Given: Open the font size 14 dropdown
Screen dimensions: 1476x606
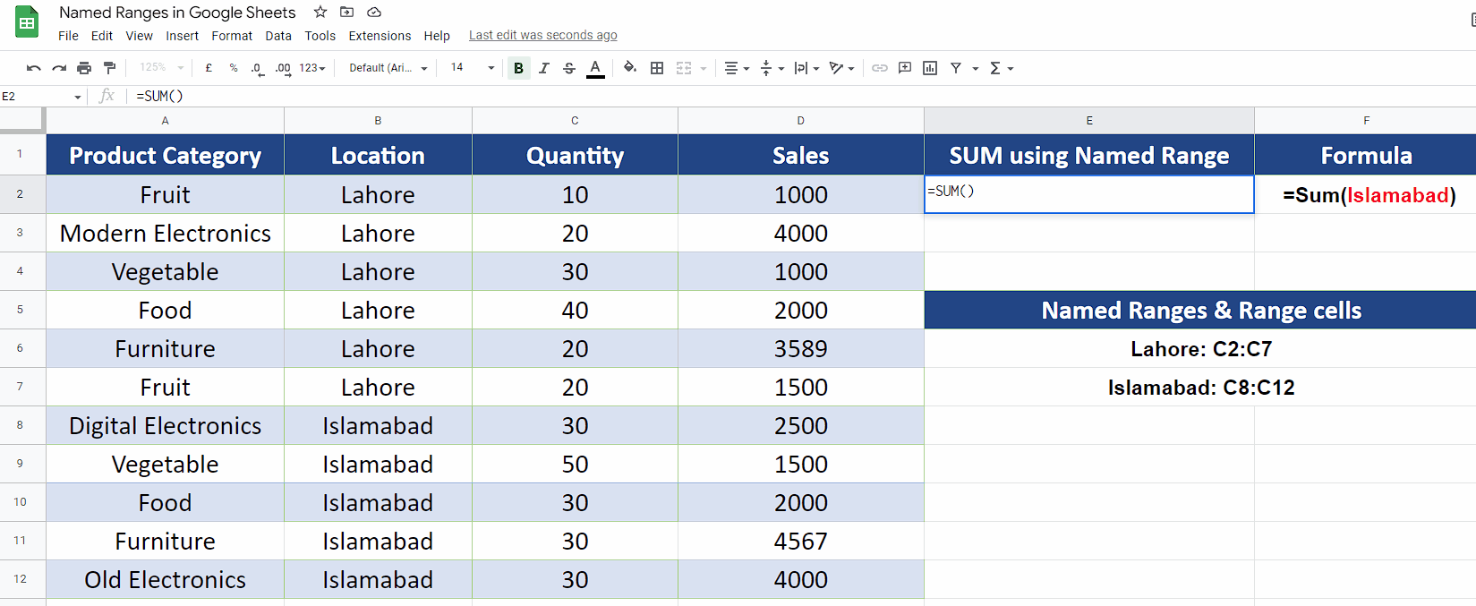Looking at the screenshot, I should point(473,68).
